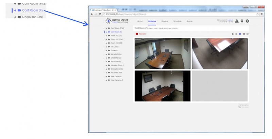Go to the Home tab
The height and width of the screenshot is (139, 272).
pyautogui.click(x=140, y=21)
